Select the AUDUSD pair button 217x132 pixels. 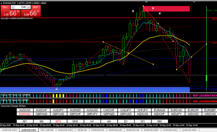[92, 110]
